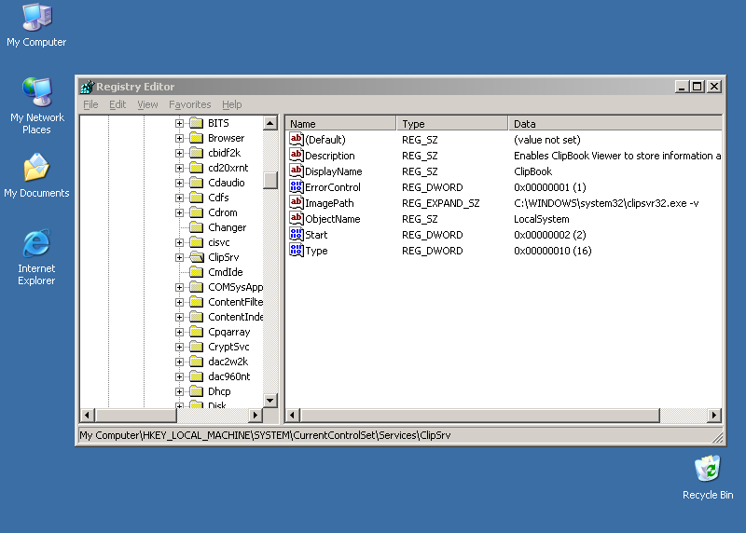Click the string icon next to DisplayName
This screenshot has width=746, height=533.
point(296,171)
